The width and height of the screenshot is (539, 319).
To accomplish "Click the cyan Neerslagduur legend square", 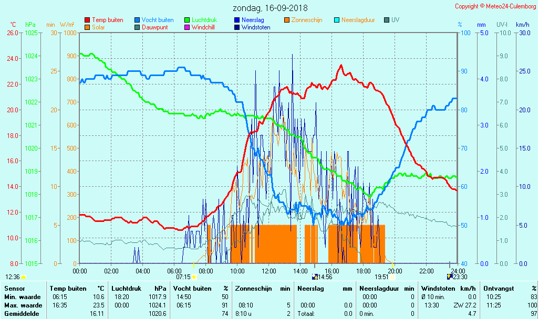I will click(337, 20).
